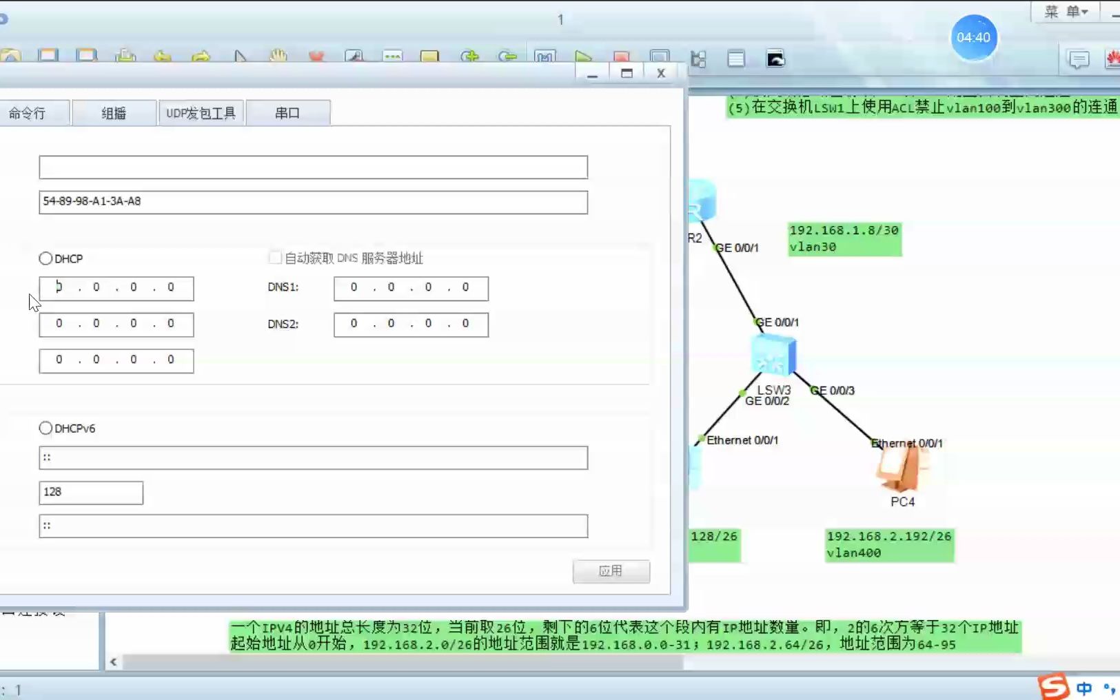Select the hand pan tool
The image size is (1120, 700).
pyautogui.click(x=278, y=56)
